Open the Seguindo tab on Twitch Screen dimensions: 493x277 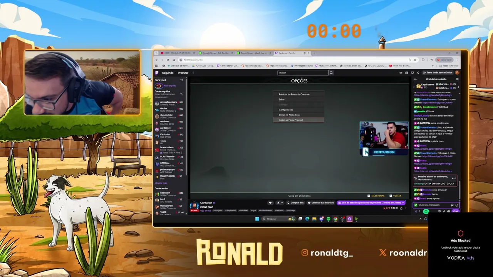coord(168,73)
